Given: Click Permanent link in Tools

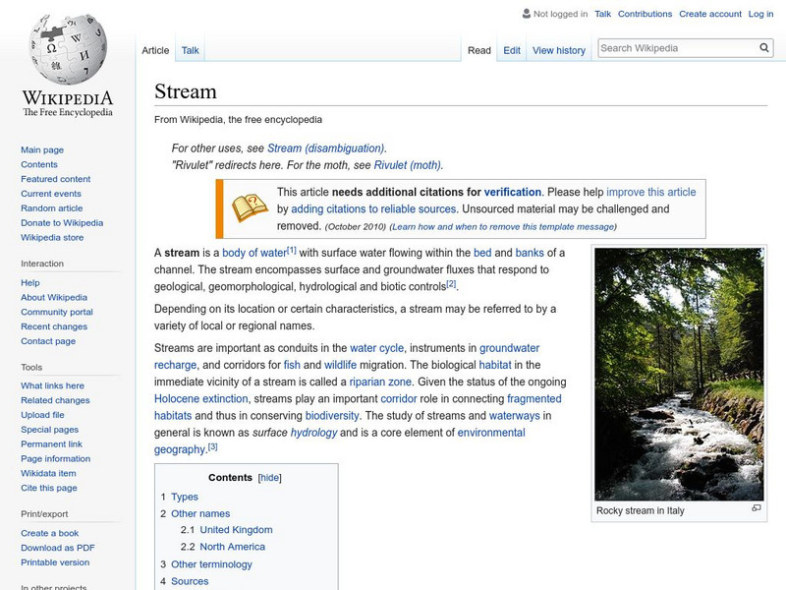Looking at the screenshot, I should pos(52,443).
